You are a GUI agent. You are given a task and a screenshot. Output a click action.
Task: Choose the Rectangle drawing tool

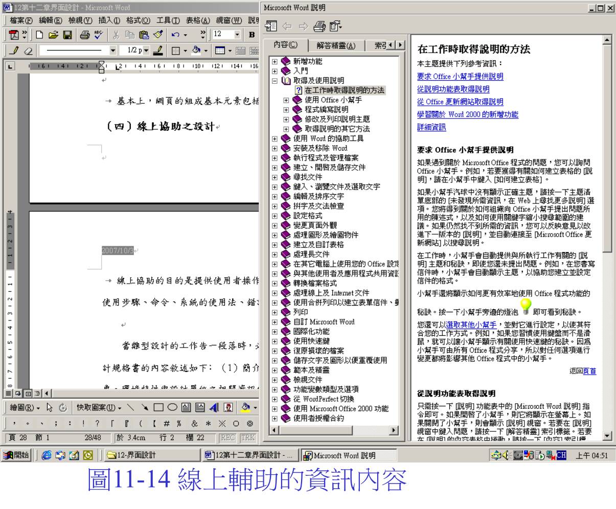click(x=159, y=408)
